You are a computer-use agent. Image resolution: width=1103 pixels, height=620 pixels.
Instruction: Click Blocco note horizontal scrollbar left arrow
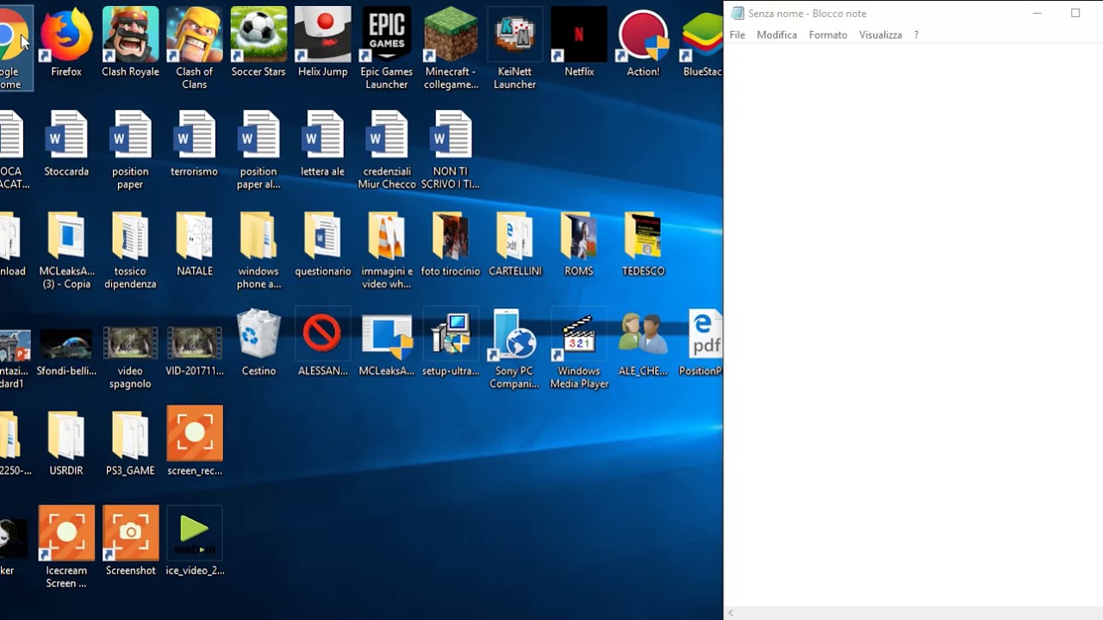[731, 613]
